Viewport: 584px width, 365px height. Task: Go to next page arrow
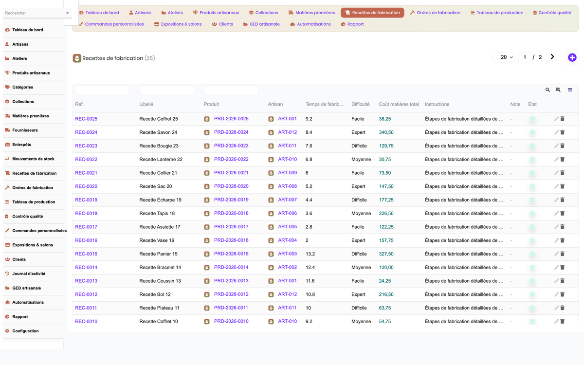(552, 57)
